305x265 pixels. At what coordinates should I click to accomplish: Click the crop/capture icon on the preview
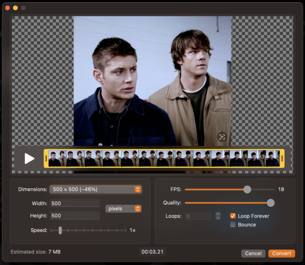tap(222, 137)
